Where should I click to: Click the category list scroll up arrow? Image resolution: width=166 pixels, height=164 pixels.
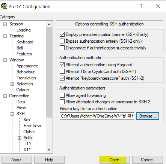49,24
